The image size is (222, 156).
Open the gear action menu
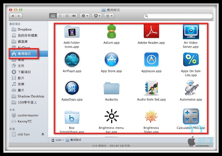(85, 16)
